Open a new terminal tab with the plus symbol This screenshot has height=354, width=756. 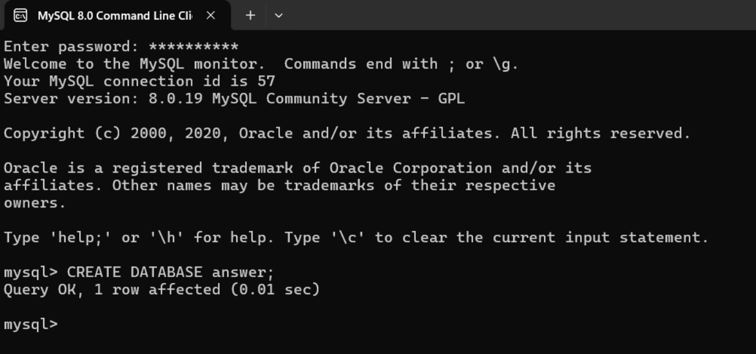(250, 16)
